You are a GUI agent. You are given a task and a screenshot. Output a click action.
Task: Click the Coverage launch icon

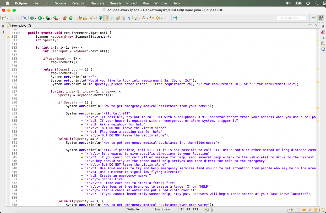tap(47, 18)
